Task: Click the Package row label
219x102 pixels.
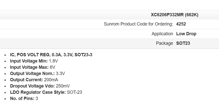Action: coord(164,43)
